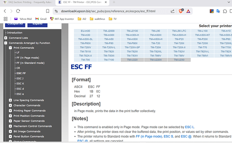Select TM-U230 printer cell
This screenshot has height=143, width=232.
pyautogui.click(x=179, y=60)
